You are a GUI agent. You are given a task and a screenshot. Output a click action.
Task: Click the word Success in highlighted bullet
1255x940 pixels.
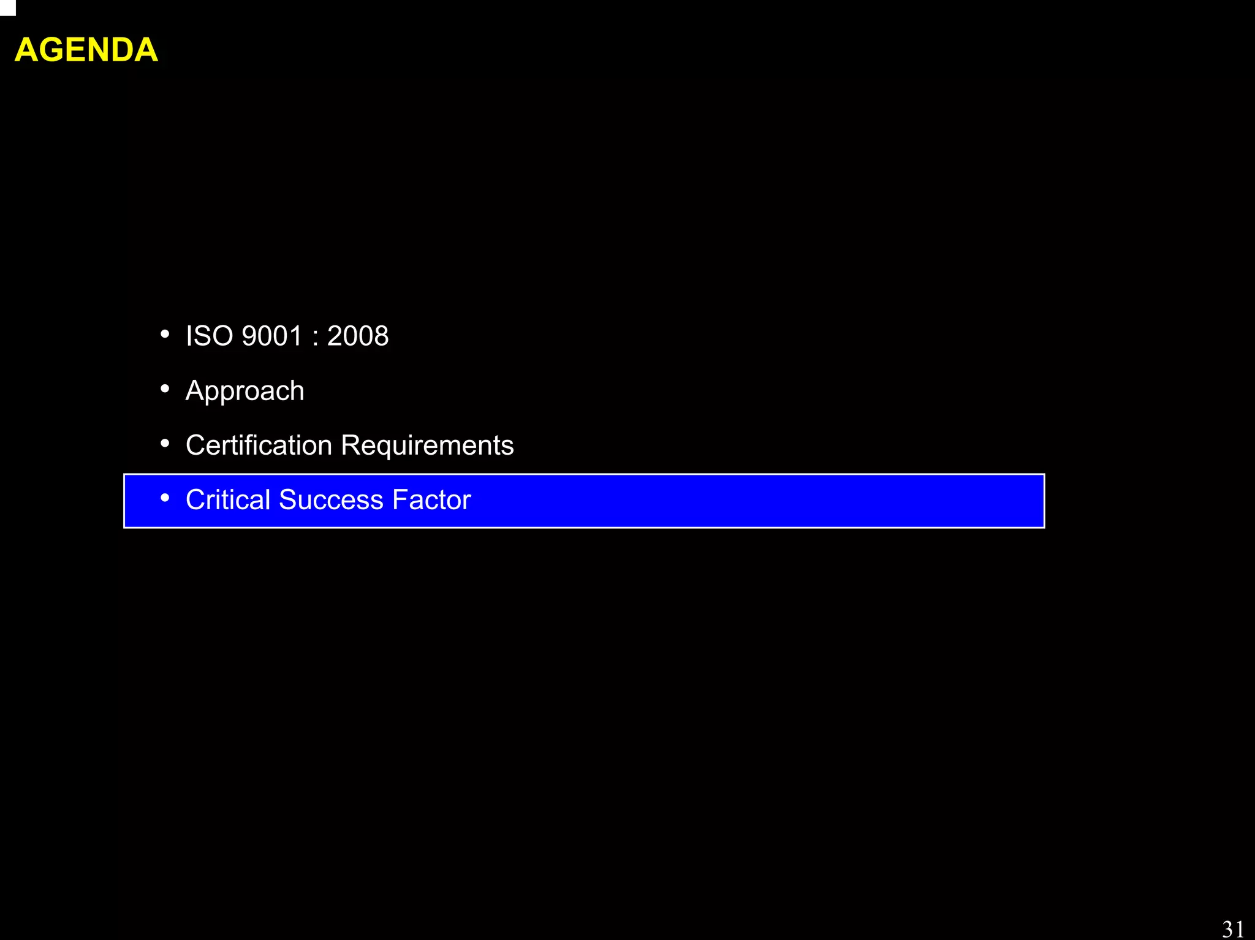pyautogui.click(x=331, y=500)
